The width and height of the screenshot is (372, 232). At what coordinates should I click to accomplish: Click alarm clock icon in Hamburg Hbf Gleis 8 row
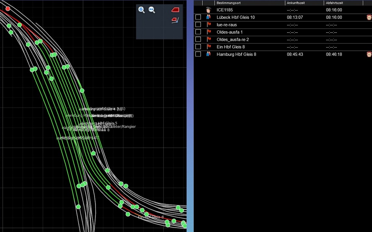tap(369, 54)
